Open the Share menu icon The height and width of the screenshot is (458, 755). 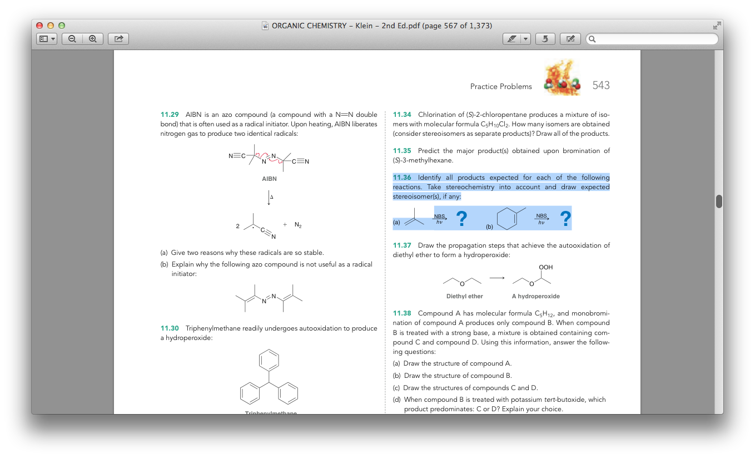pos(118,38)
